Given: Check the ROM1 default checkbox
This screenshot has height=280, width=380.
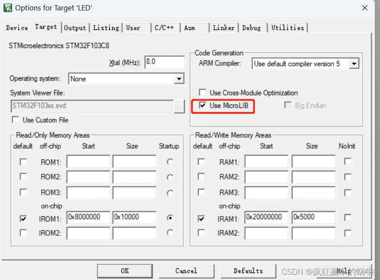Looking at the screenshot, I should click(23, 161).
